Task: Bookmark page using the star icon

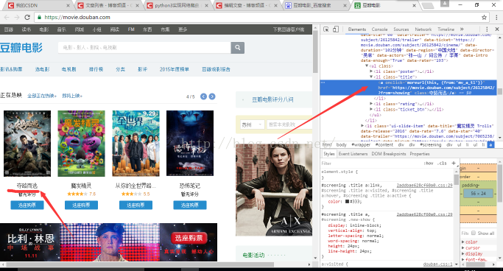Action: (484, 18)
